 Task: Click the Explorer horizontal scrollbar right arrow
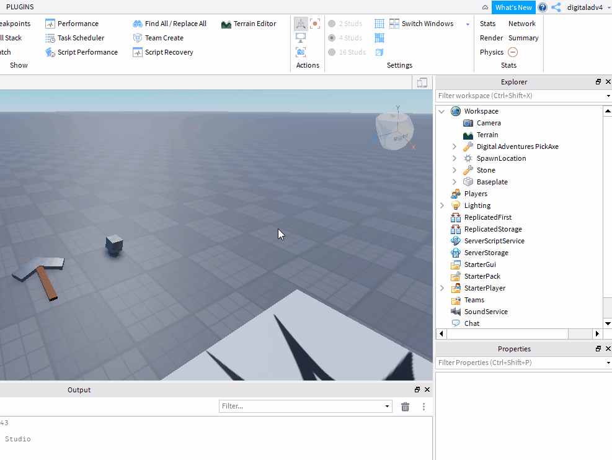coord(597,334)
